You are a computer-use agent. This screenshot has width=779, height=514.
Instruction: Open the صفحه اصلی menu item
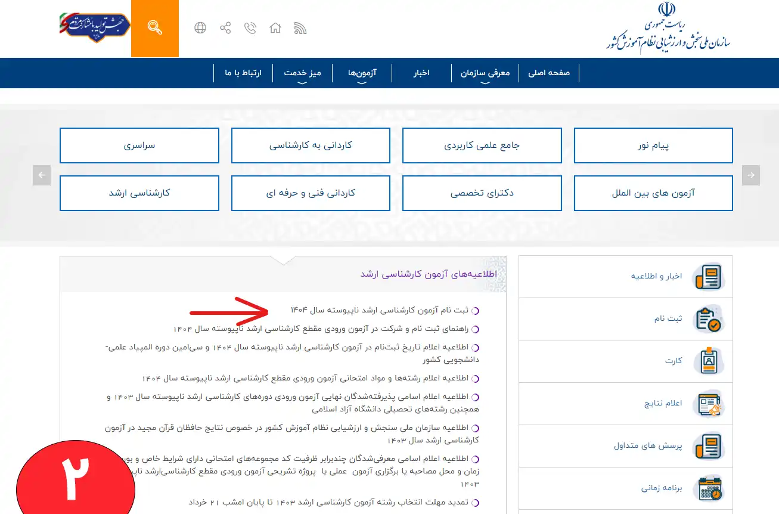(x=549, y=73)
